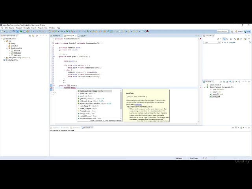Open the Refactor menu
This screenshot has height=189, width=252.
[x=19, y=28]
